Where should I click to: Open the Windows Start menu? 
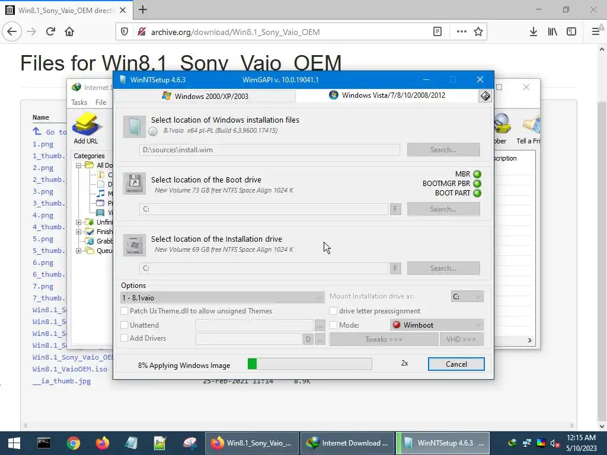pos(14,443)
